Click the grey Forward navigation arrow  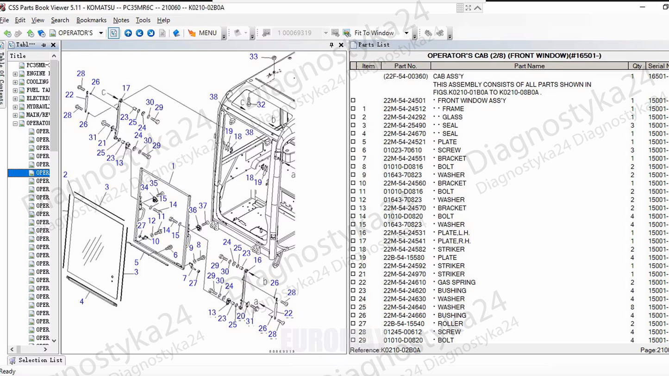click(x=18, y=33)
